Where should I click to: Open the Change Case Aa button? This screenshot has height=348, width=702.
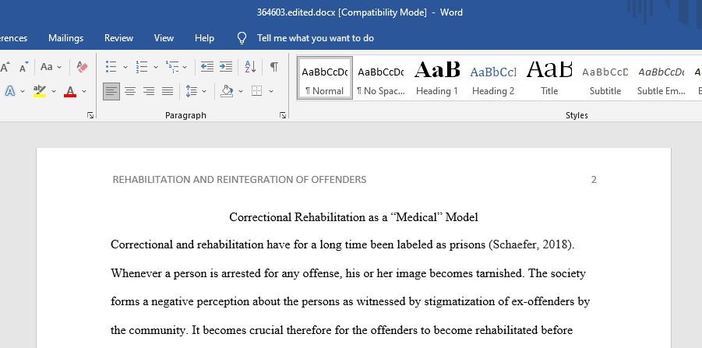pos(51,67)
